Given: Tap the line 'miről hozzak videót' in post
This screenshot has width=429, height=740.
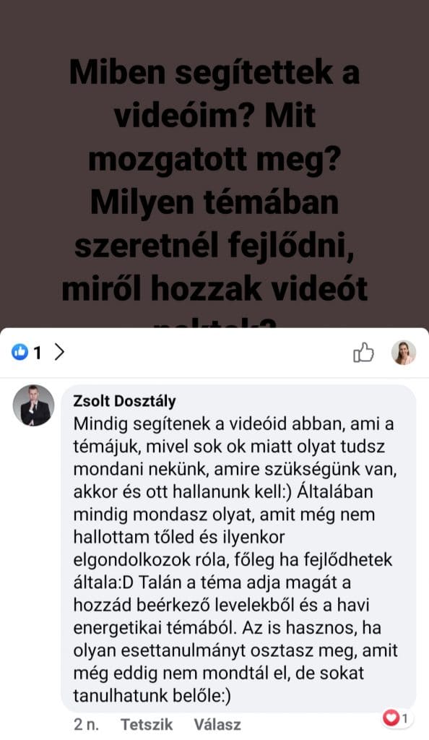Looking at the screenshot, I should click(x=214, y=289).
